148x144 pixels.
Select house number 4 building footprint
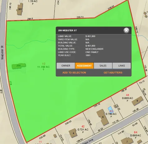[x=73, y=133]
